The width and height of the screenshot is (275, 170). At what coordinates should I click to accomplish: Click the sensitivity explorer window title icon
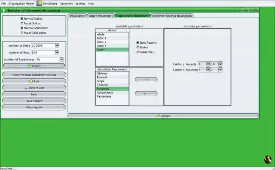coord(4,10)
